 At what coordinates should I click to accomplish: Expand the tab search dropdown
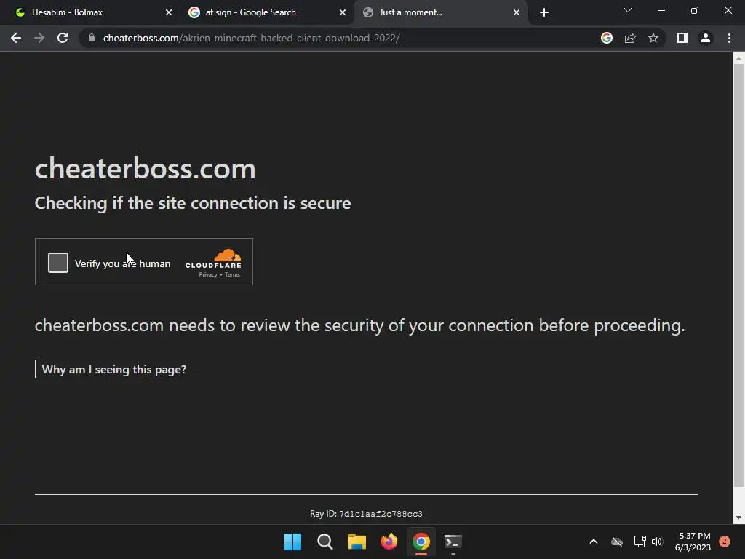628,10
